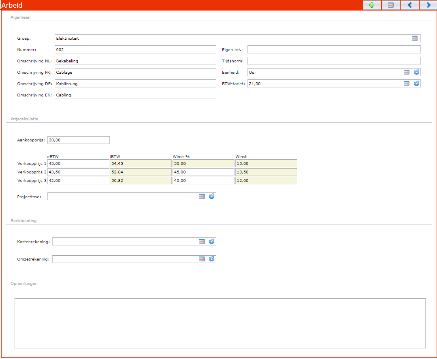
Task: Edit the Omschrijving FR field Cablage
Action: tap(135, 72)
